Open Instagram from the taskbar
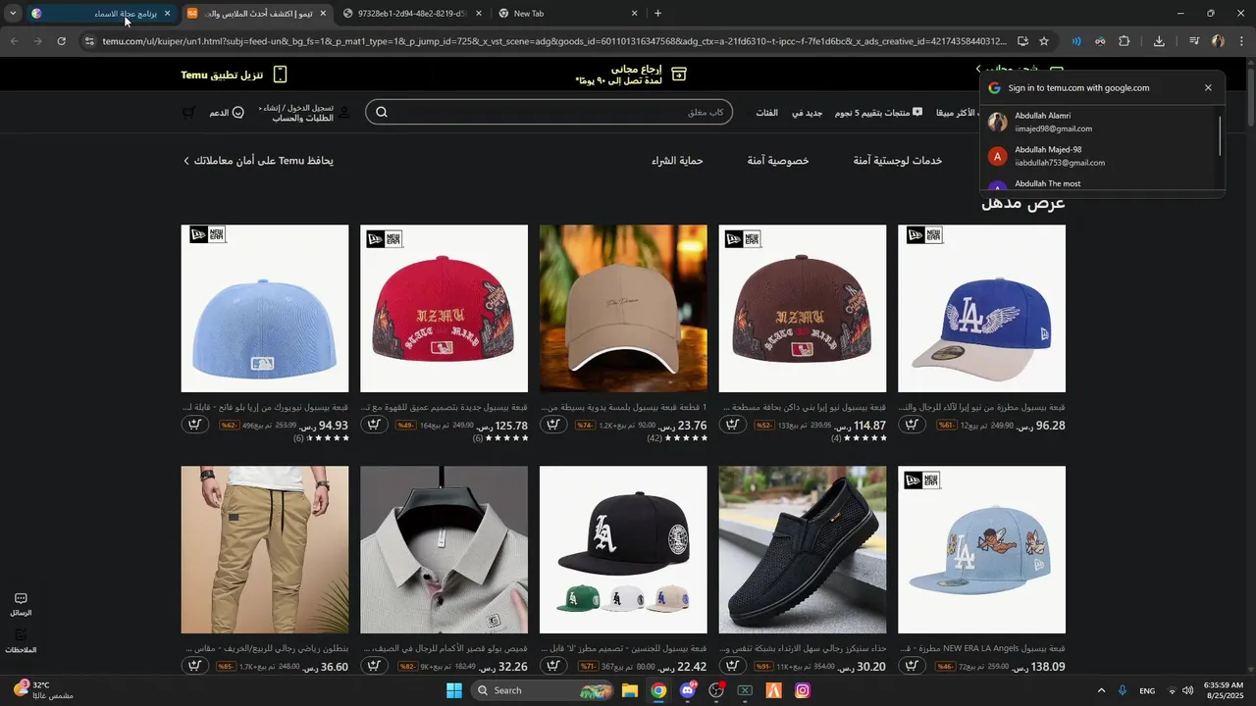 click(803, 690)
